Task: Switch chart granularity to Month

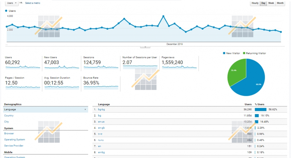Action: point(280,3)
